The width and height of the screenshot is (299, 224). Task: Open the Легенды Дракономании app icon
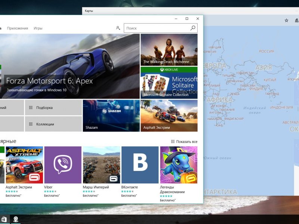[179, 165]
